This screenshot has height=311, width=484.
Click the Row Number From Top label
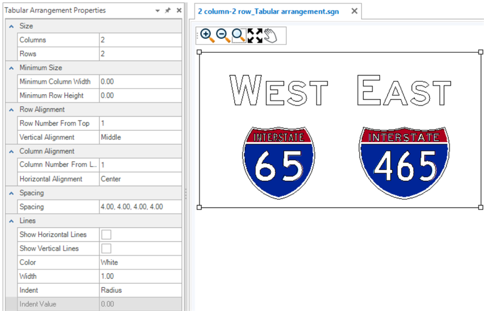click(x=54, y=123)
